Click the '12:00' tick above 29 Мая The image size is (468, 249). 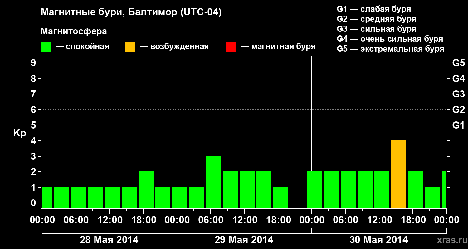coord(244,220)
